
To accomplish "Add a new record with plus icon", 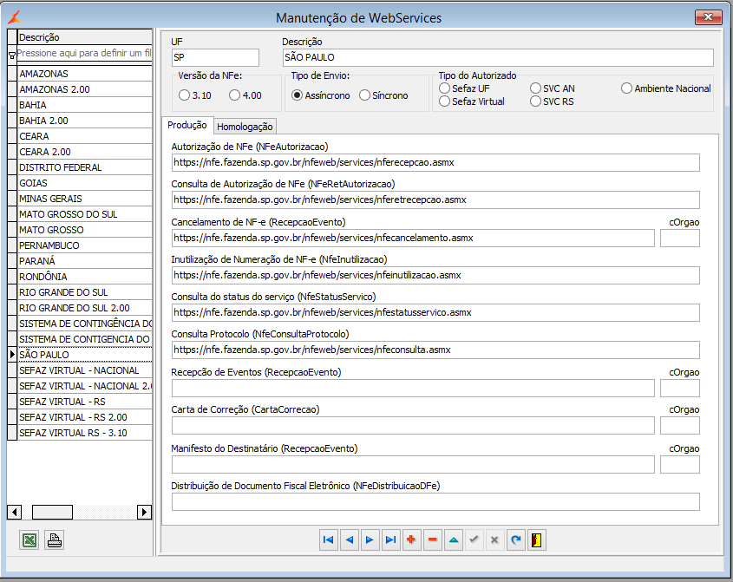I will tap(411, 539).
